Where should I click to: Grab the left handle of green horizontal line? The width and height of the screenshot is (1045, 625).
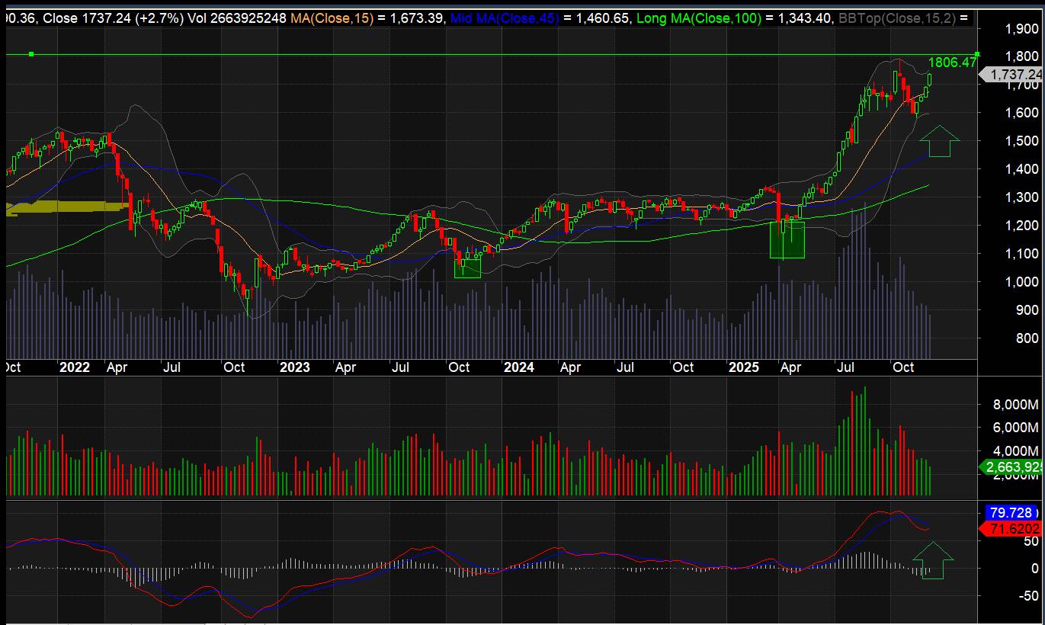[x=31, y=54]
